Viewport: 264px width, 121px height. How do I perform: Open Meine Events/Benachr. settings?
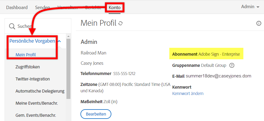pyautogui.click(x=36, y=103)
